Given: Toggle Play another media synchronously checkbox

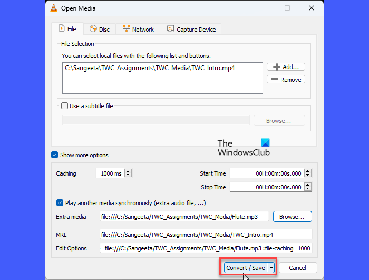Looking at the screenshot, I should pyautogui.click(x=60, y=203).
